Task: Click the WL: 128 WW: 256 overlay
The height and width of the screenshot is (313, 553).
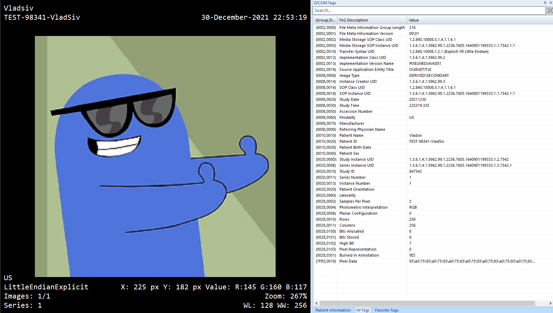Action: pyautogui.click(x=275, y=305)
